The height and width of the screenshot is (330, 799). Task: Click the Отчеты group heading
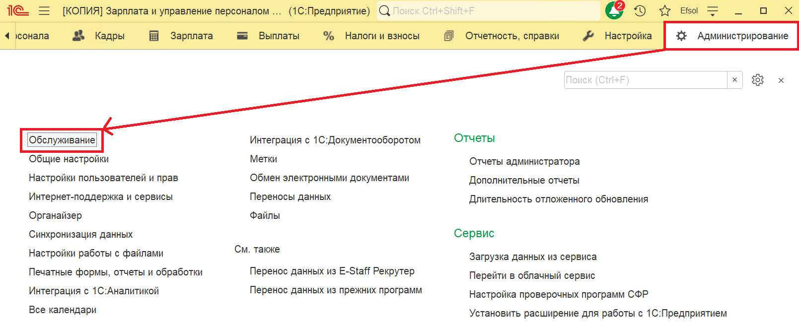474,138
